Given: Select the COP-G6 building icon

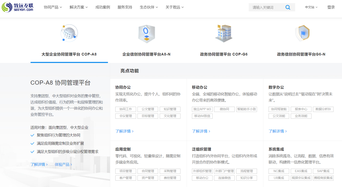Looking at the screenshot, I should pyautogui.click(x=224, y=33).
